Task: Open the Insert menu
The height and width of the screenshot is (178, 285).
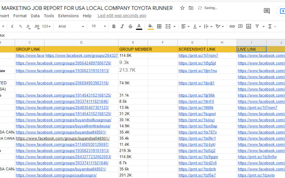Action: pyautogui.click(x=4, y=16)
